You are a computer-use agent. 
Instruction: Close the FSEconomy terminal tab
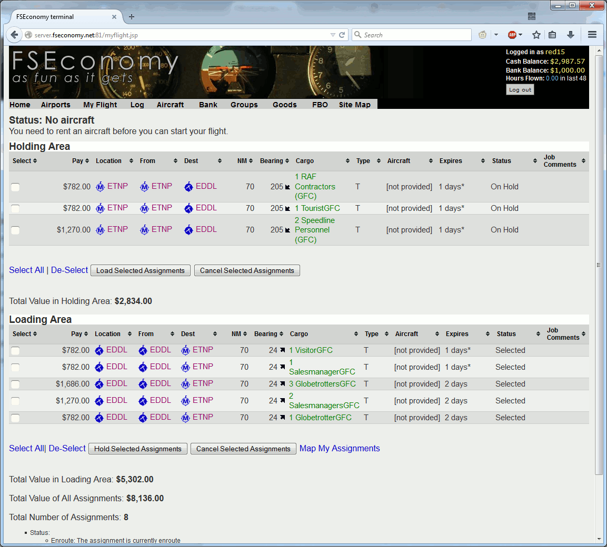(x=114, y=17)
